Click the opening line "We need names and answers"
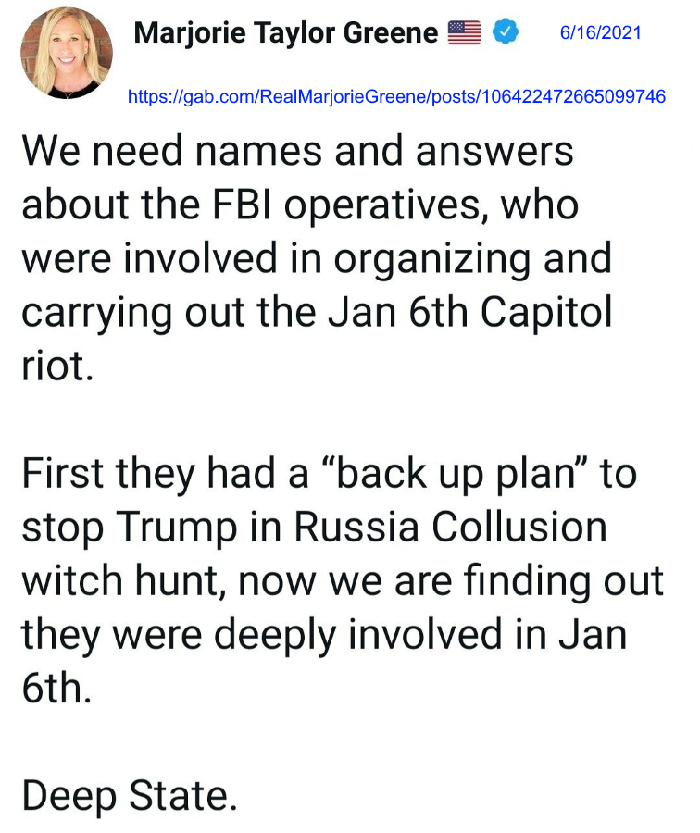The width and height of the screenshot is (700, 833). pos(297,152)
